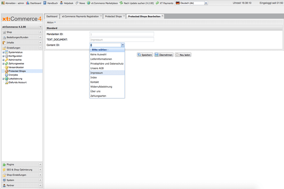The image size is (284, 189).
Task: Click the Helpdesk person icon
Action: click(61, 3)
